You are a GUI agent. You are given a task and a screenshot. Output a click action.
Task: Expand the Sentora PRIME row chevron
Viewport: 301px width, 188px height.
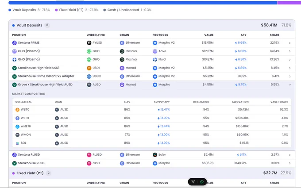pos(290,43)
